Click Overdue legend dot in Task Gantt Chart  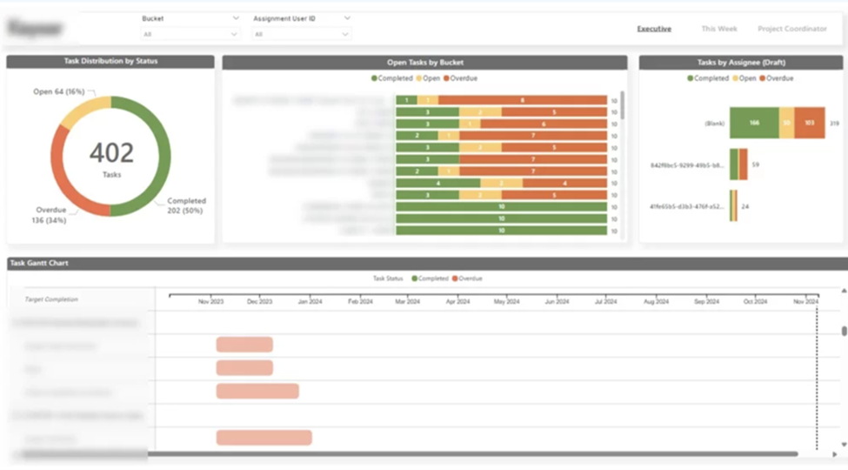(x=455, y=279)
